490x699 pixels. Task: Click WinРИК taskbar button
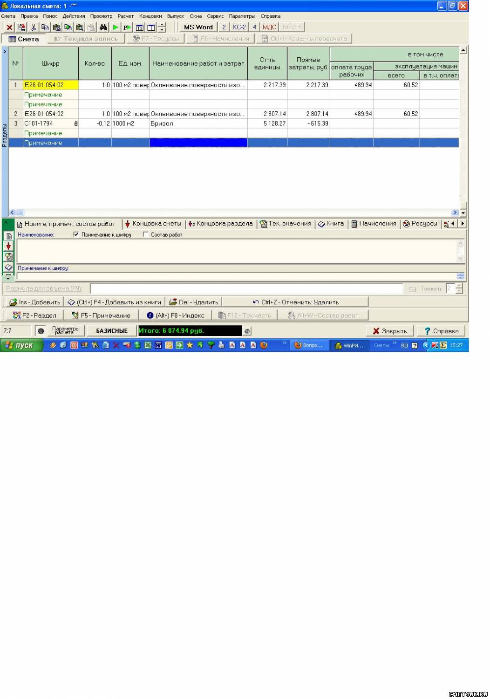coord(349,345)
